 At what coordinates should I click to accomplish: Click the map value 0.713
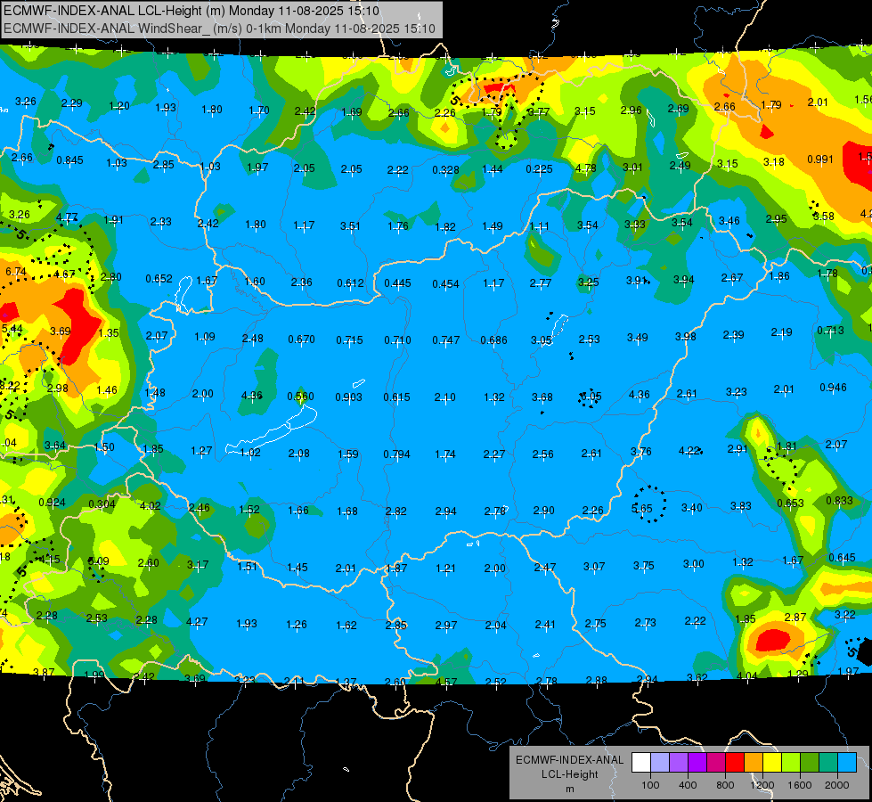[x=830, y=330]
